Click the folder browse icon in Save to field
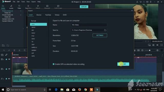164x92 pixels. [105, 30]
